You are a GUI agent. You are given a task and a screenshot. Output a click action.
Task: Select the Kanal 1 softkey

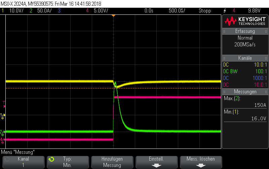click(23, 162)
